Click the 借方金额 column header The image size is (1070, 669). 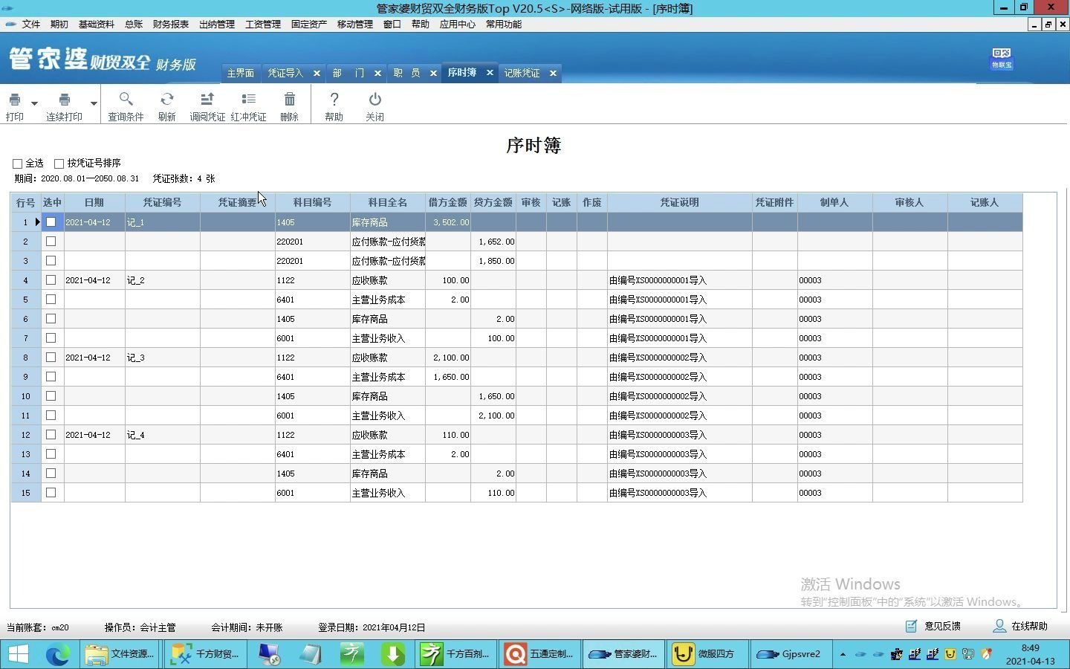coord(447,202)
